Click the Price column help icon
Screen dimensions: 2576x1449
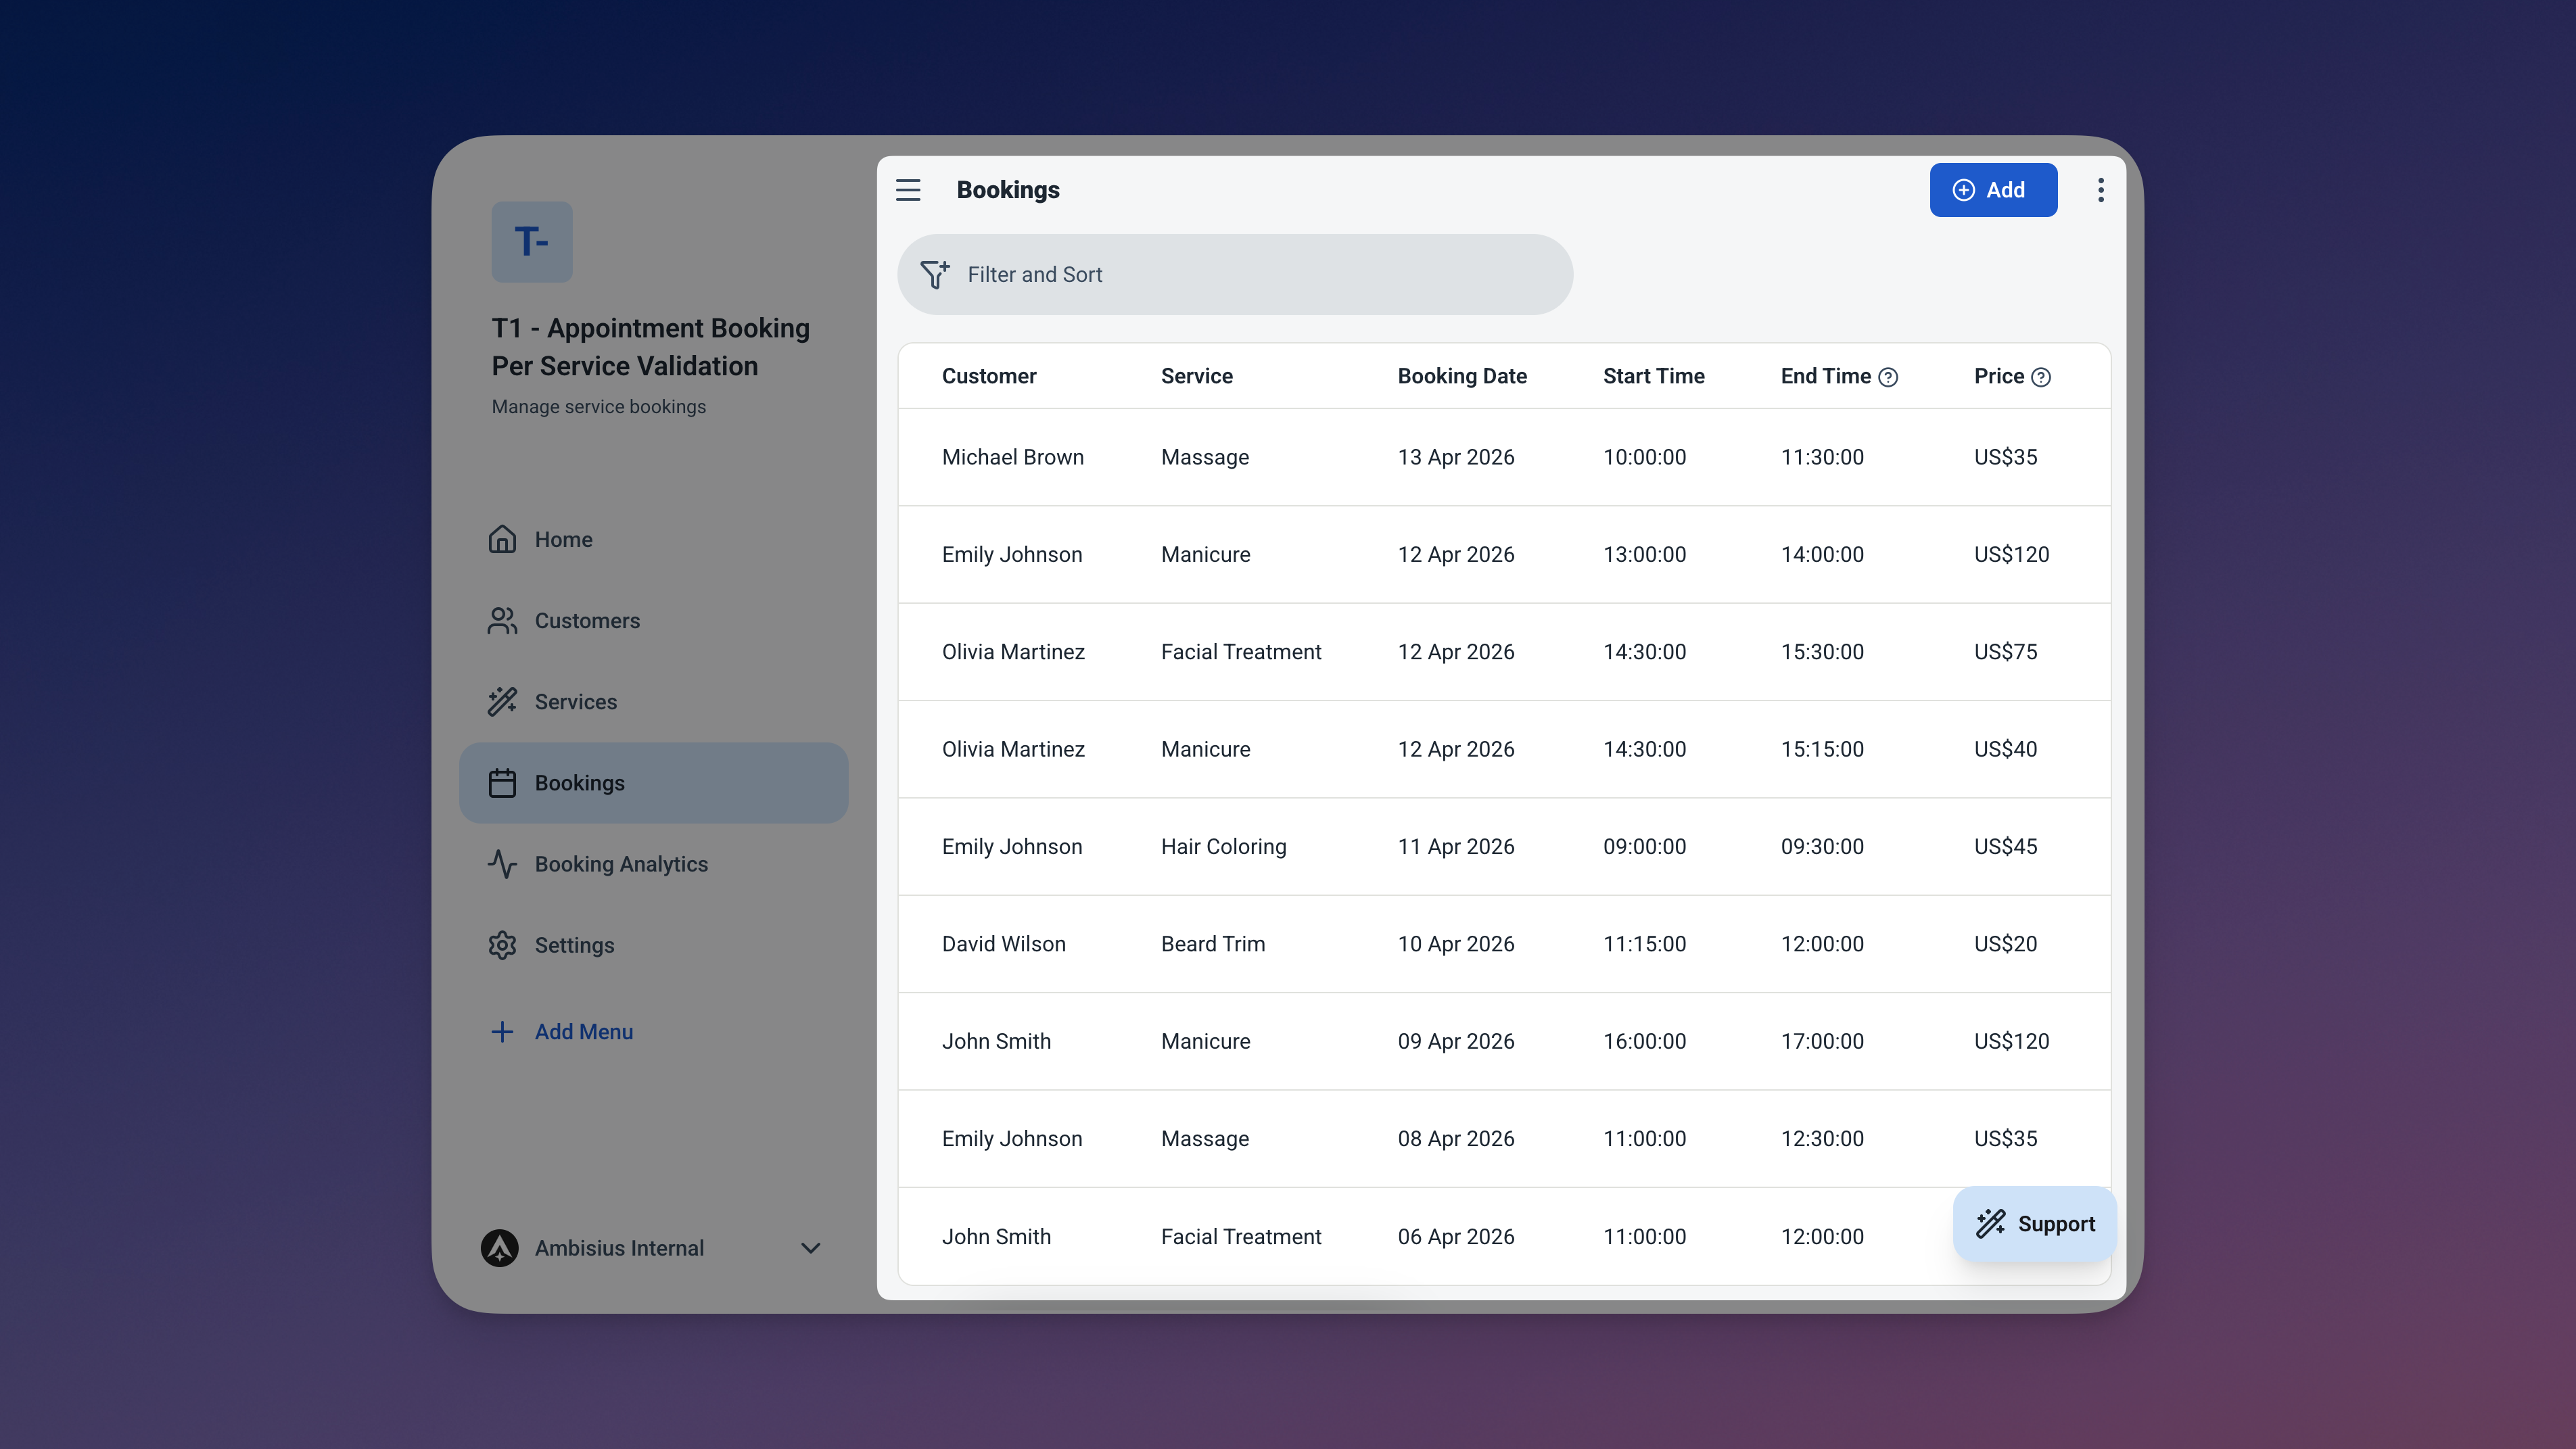(2041, 377)
